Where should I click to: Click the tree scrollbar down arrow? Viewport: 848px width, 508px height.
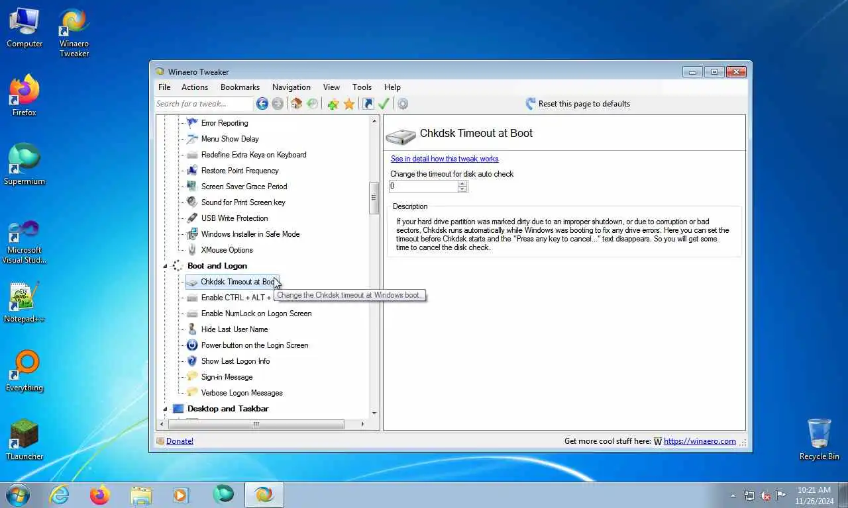(374, 413)
